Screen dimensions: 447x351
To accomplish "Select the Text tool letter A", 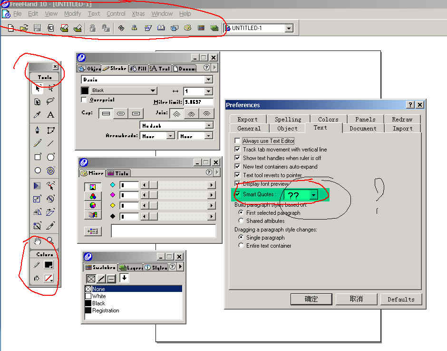I will pyautogui.click(x=51, y=115).
